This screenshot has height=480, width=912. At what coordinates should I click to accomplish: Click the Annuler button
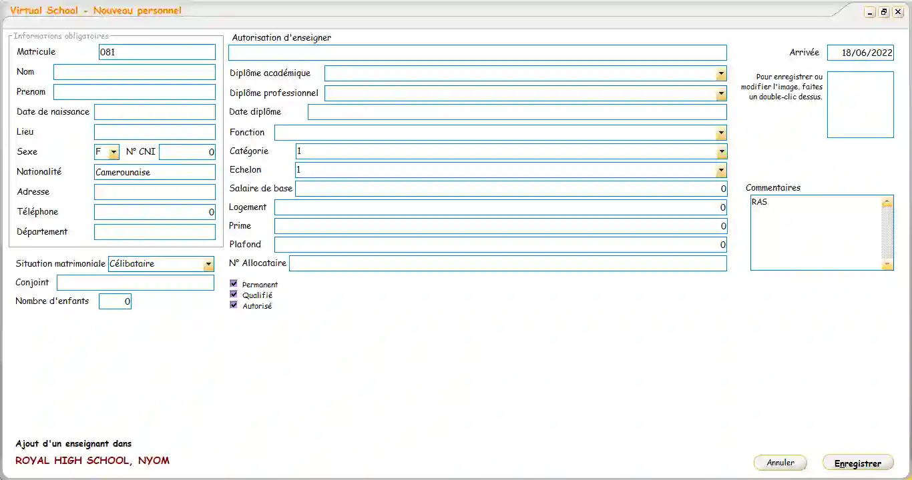(x=780, y=462)
